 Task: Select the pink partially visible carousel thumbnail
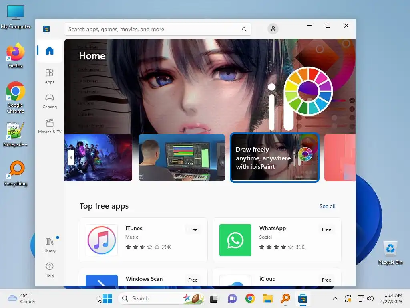[340, 158]
